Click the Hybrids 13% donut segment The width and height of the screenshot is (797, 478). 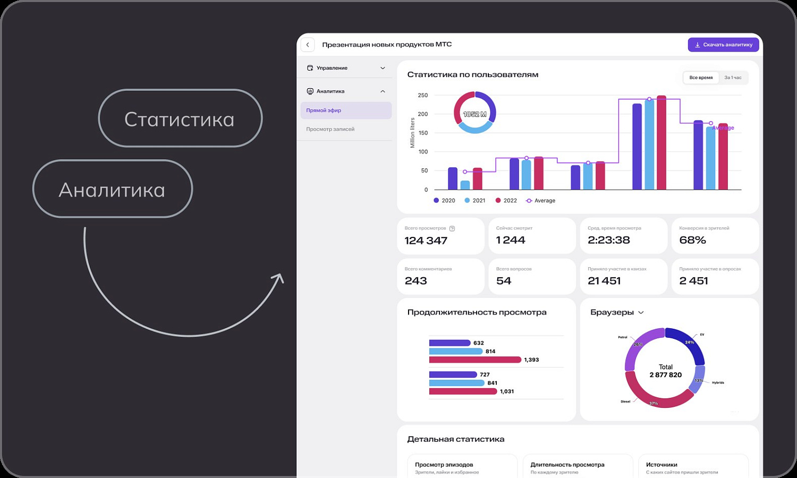tap(698, 379)
